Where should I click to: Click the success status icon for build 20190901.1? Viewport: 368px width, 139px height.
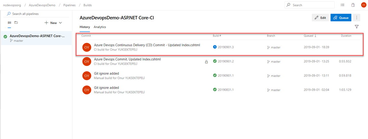pyautogui.click(x=215, y=75)
